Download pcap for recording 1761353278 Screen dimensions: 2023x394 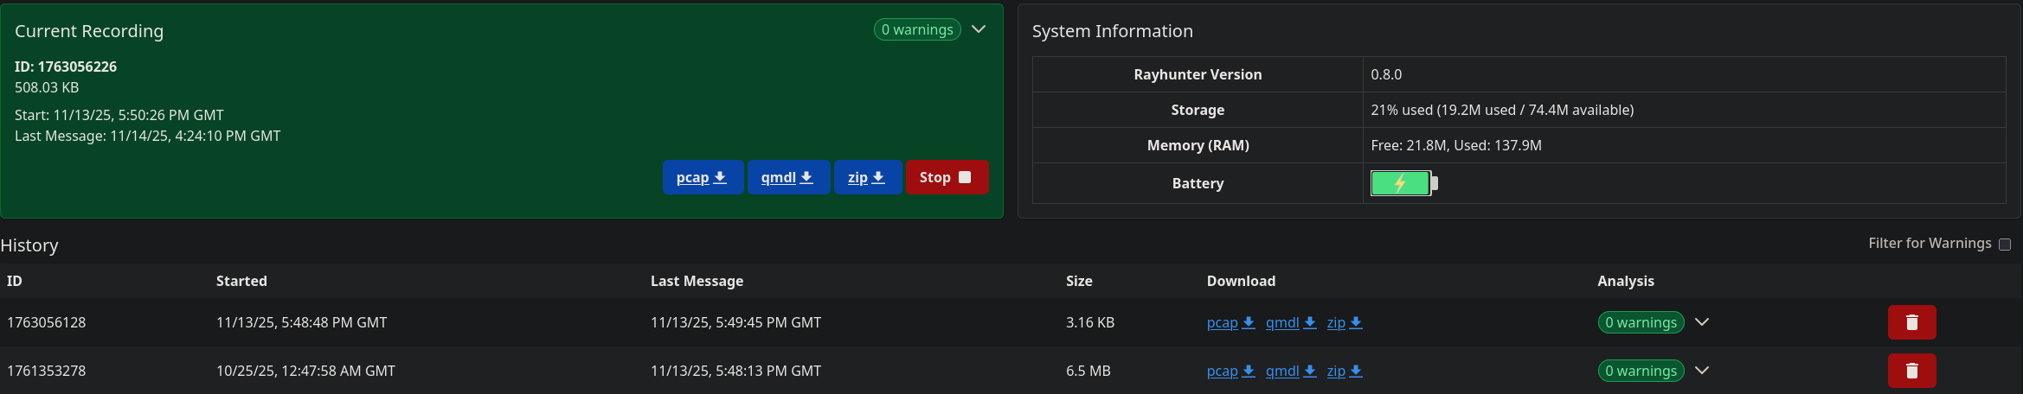1230,371
